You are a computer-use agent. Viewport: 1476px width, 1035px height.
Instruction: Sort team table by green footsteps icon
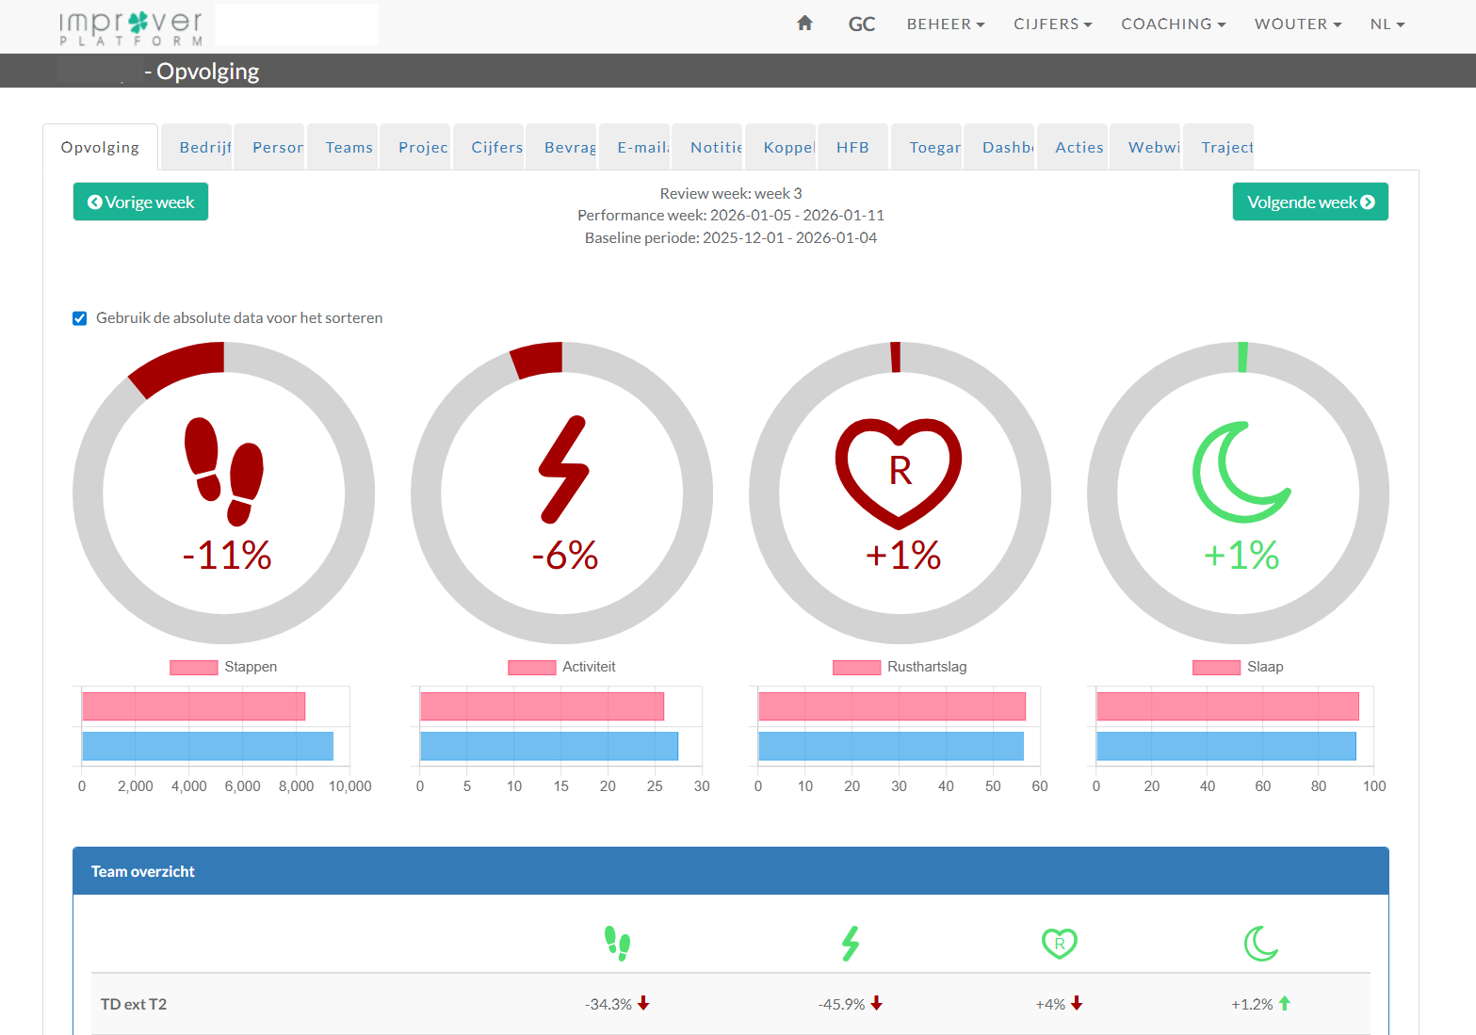pos(617,943)
